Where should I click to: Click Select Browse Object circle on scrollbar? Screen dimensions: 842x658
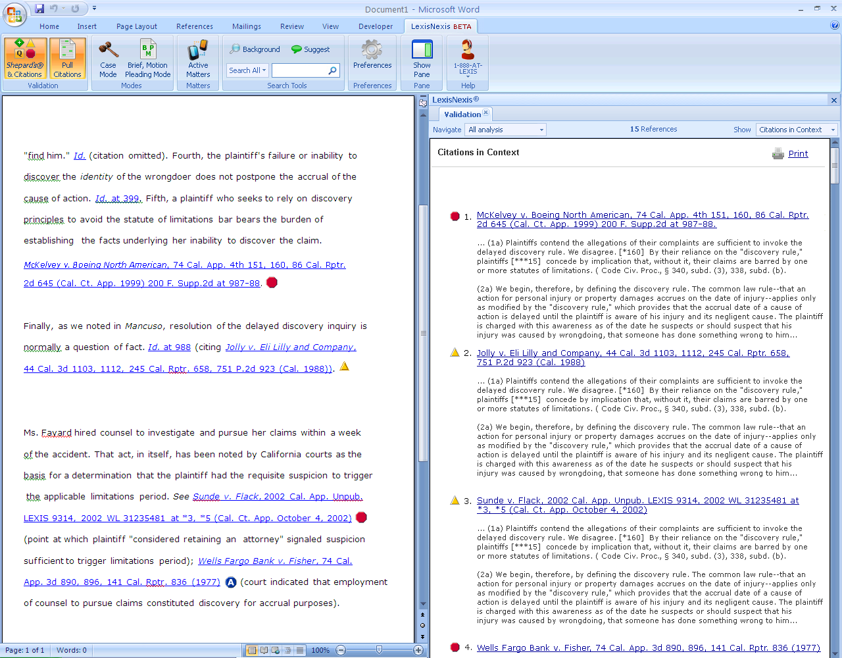[x=422, y=625]
